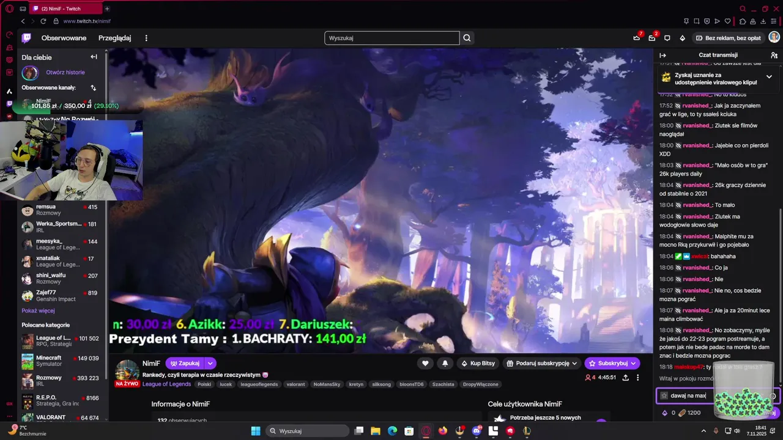Open Firefox from the Windows taskbar
The width and height of the screenshot is (783, 440).
(x=443, y=431)
